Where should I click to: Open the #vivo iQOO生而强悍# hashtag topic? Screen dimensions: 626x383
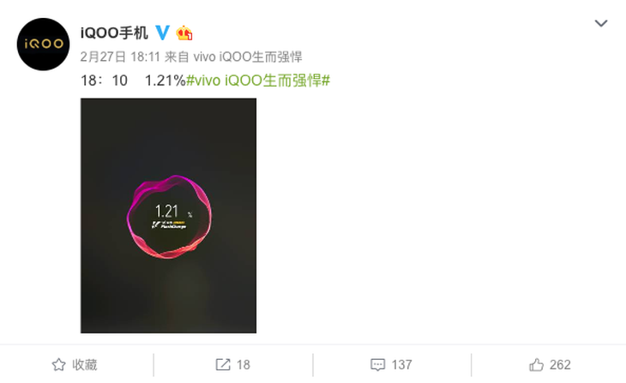coord(258,81)
